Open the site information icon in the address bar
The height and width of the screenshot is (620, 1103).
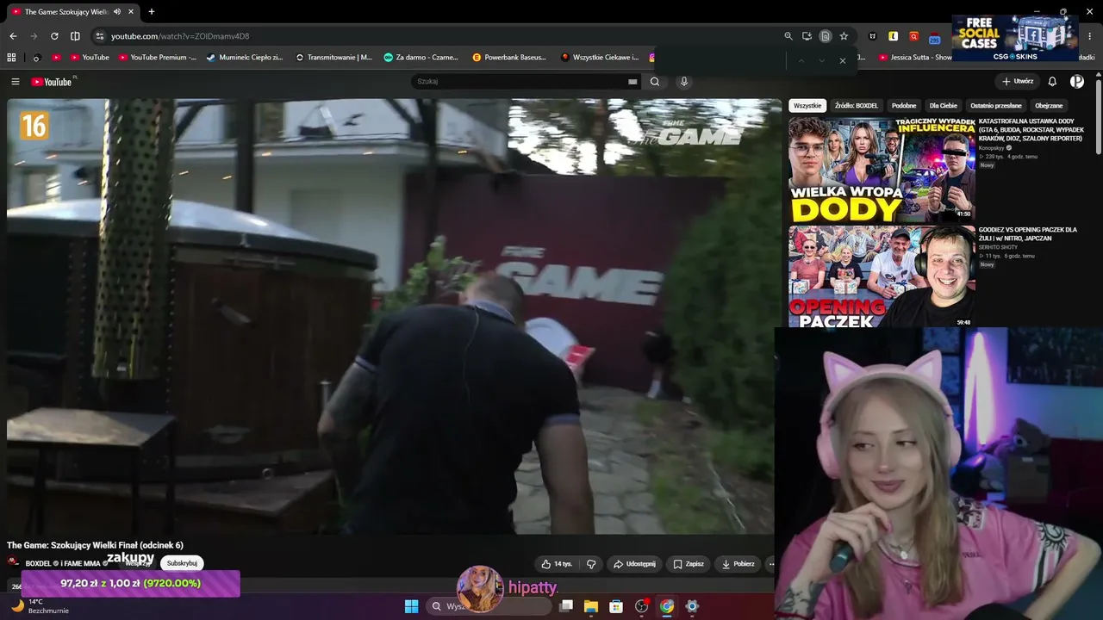pos(99,36)
